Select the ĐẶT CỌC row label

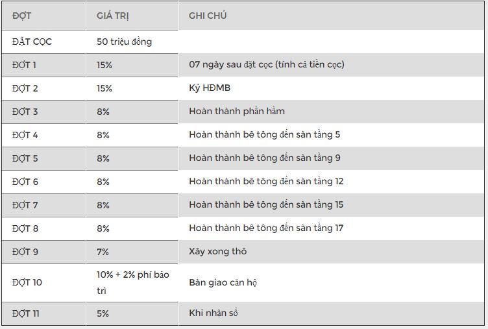[32, 42]
